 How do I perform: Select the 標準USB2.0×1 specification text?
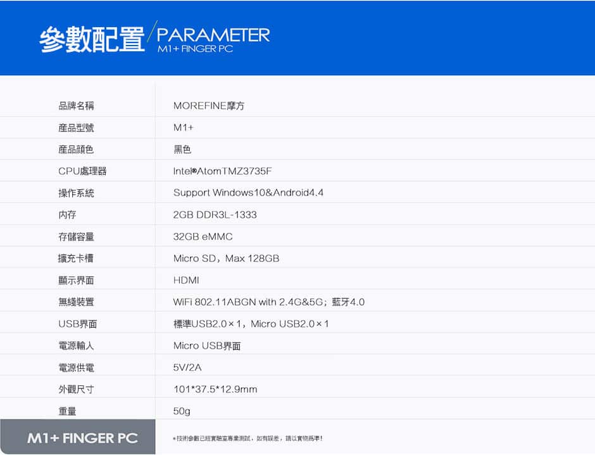click(251, 324)
